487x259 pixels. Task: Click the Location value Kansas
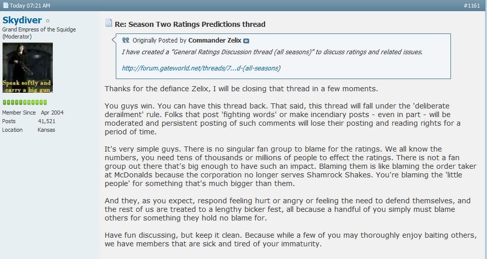(x=46, y=130)
